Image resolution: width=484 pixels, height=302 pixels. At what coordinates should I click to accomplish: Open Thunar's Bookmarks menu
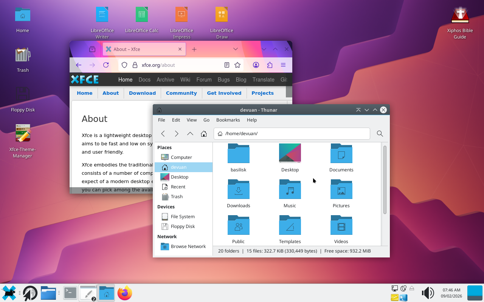228,120
